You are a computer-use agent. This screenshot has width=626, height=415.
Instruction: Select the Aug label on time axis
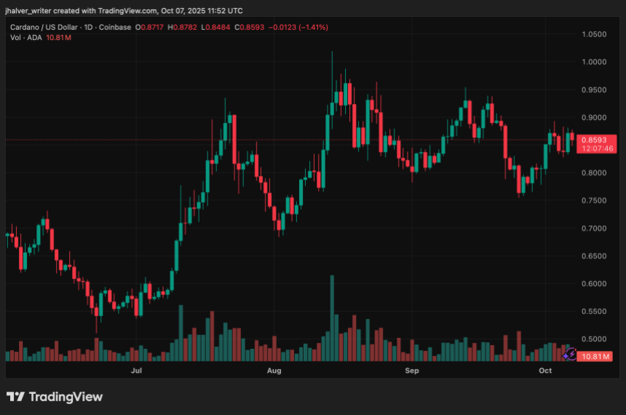(274, 371)
